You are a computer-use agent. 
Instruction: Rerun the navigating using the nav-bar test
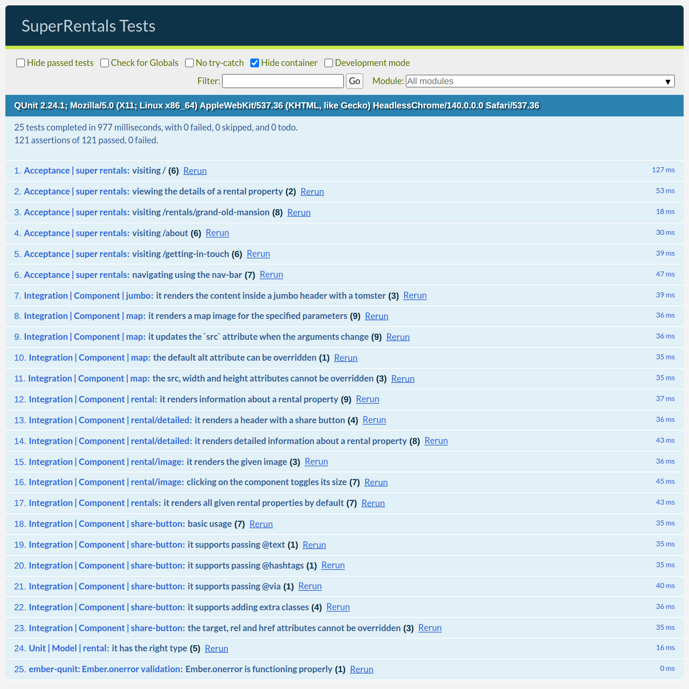click(271, 275)
